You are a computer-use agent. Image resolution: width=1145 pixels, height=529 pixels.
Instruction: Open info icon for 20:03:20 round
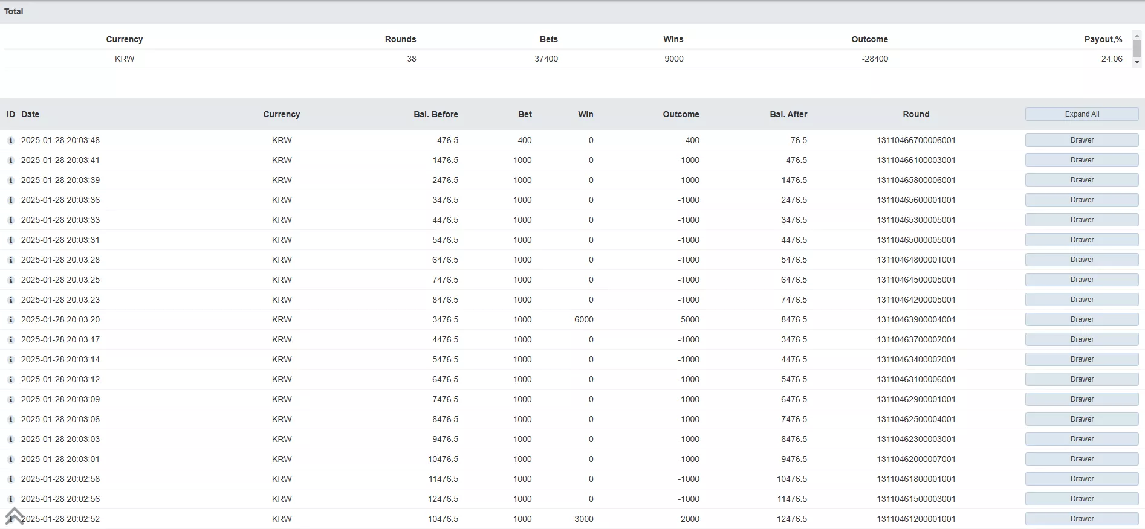click(x=10, y=319)
